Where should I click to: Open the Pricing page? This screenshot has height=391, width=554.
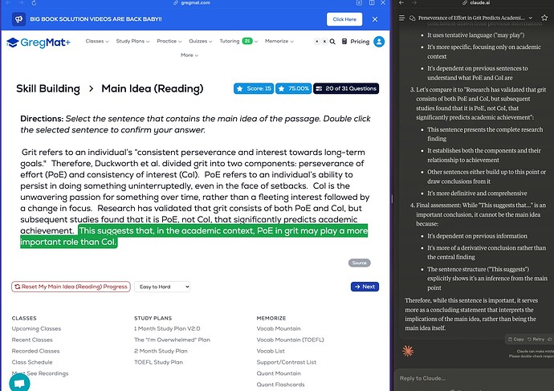pyautogui.click(x=360, y=42)
